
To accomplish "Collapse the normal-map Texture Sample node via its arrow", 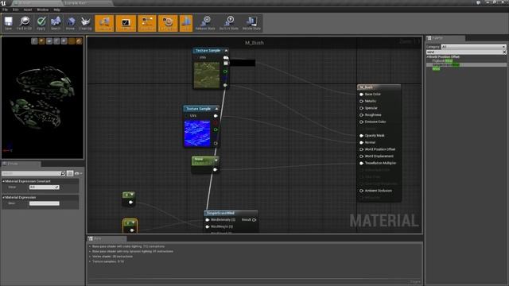I will coord(216,109).
